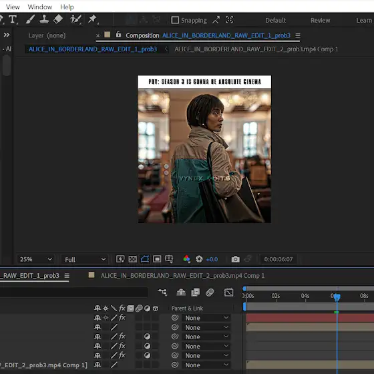
Task: Toggle the Region of Interest button
Action: pyautogui.click(x=157, y=259)
